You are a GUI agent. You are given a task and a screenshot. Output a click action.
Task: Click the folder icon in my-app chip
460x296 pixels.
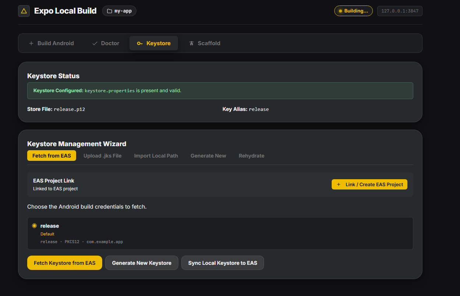click(x=109, y=11)
